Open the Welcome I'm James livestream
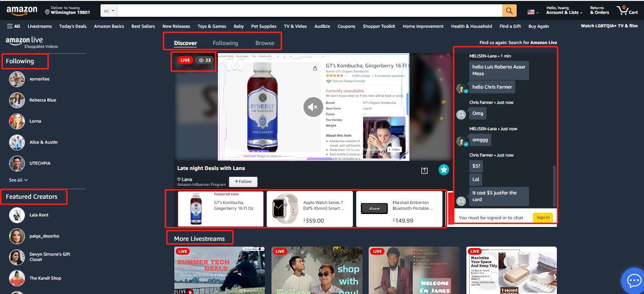This screenshot has width=644, height=294. (x=414, y=271)
